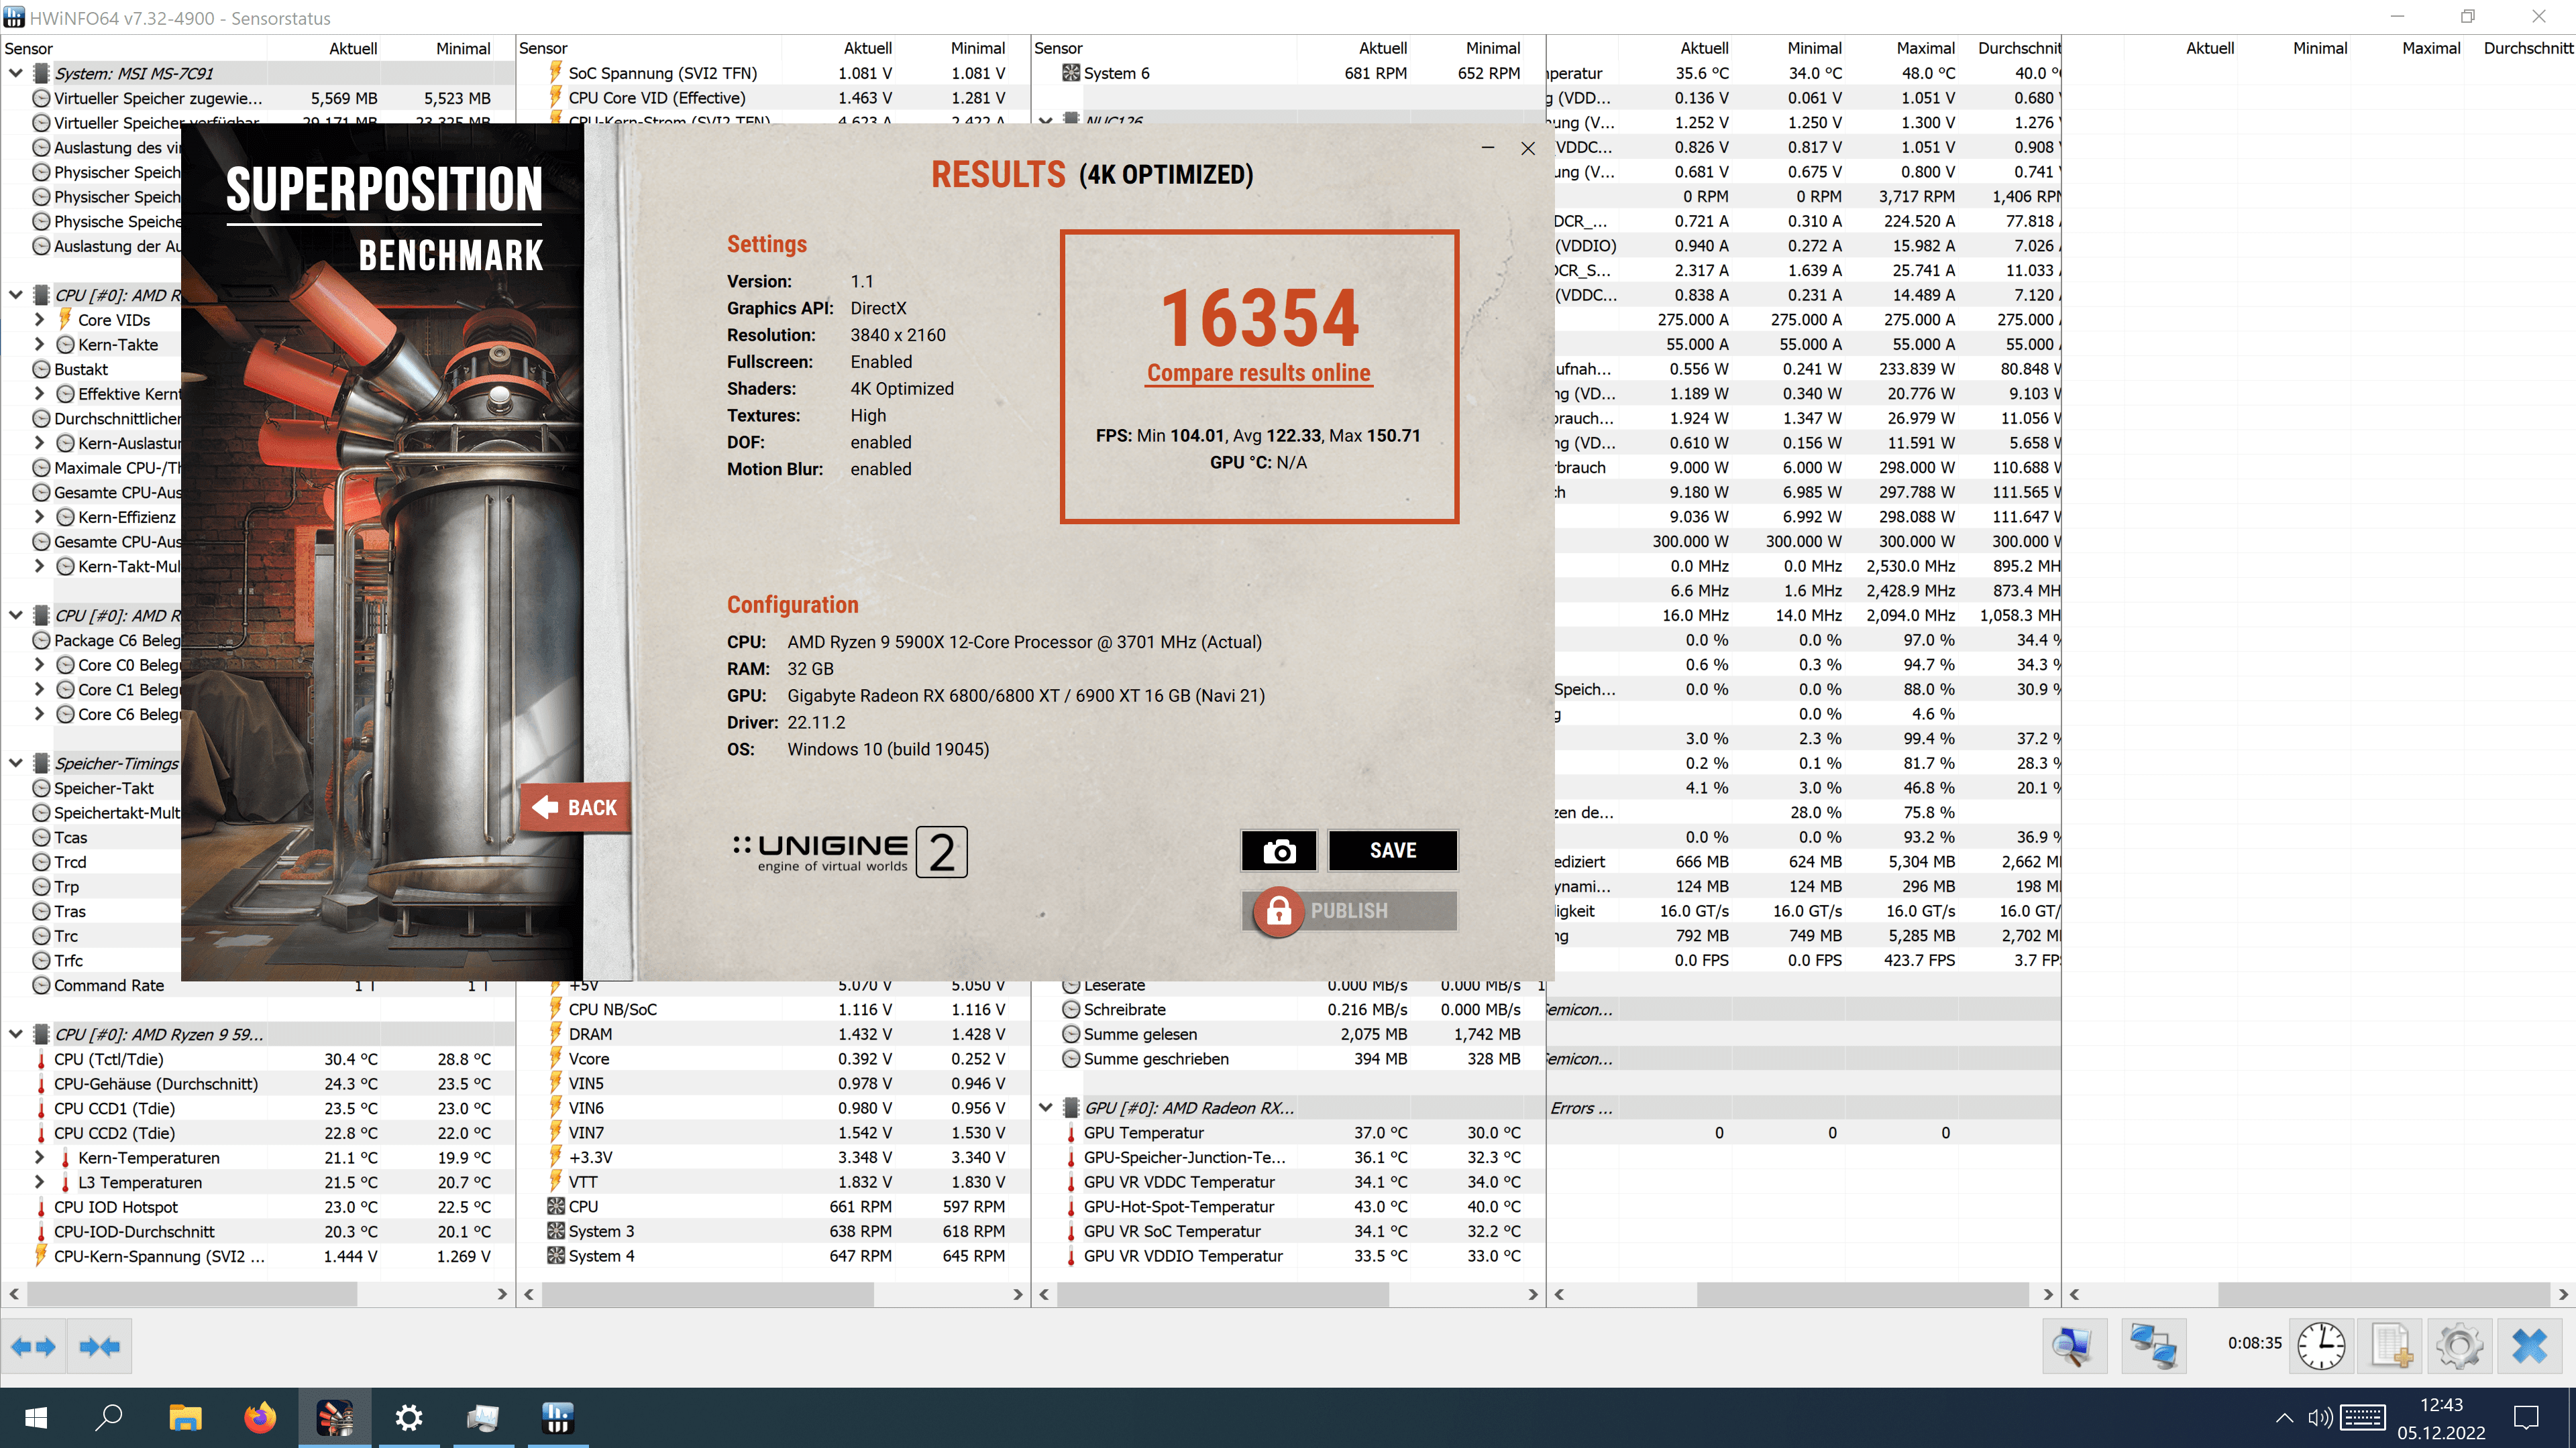Screen dimensions: 2576x1448
Task: Select Summe gelesen row
Action: (x=1288, y=1034)
